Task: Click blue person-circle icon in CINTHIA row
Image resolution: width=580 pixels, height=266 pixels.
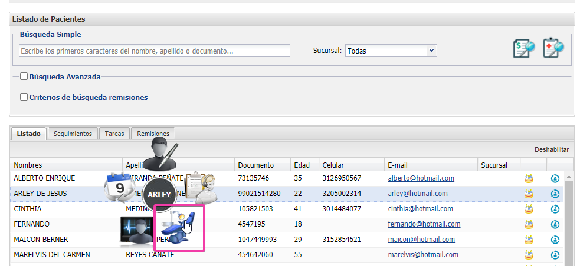Action: tap(555, 209)
